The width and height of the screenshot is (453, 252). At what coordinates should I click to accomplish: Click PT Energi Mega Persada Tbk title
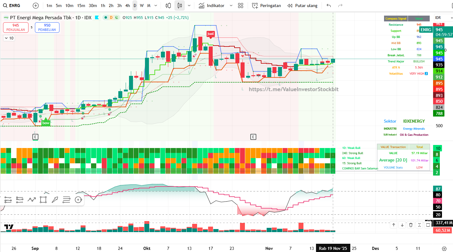tap(41, 17)
